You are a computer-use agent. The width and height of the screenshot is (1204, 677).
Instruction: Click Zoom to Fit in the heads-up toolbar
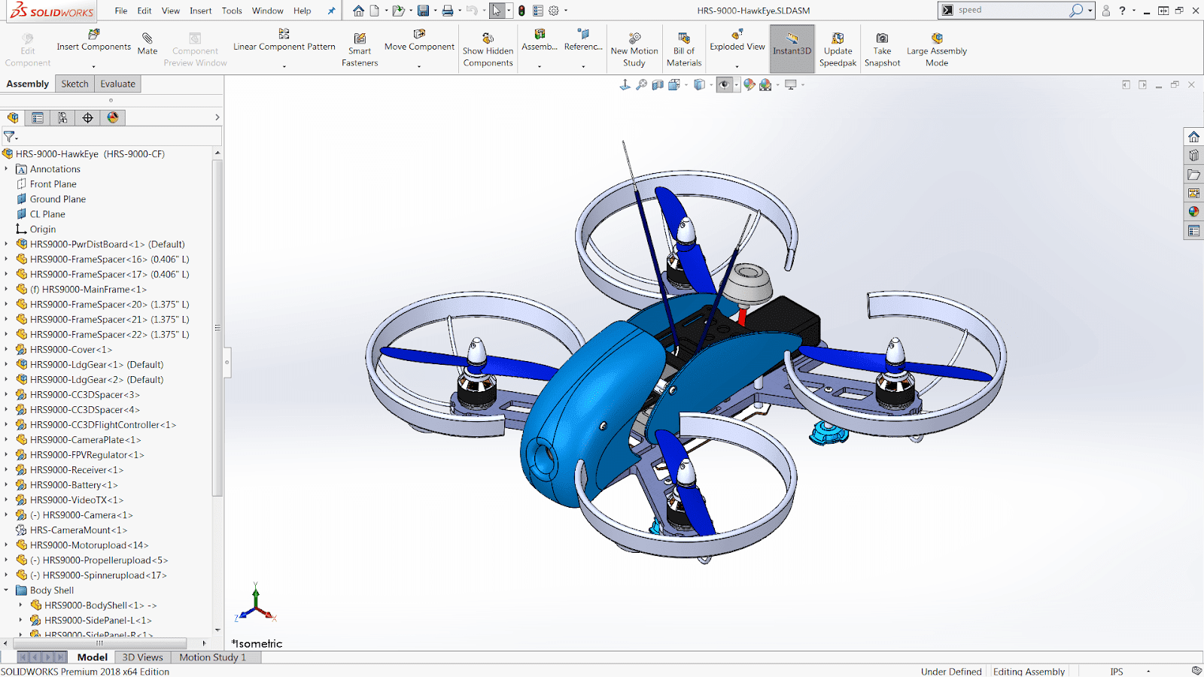tap(642, 85)
